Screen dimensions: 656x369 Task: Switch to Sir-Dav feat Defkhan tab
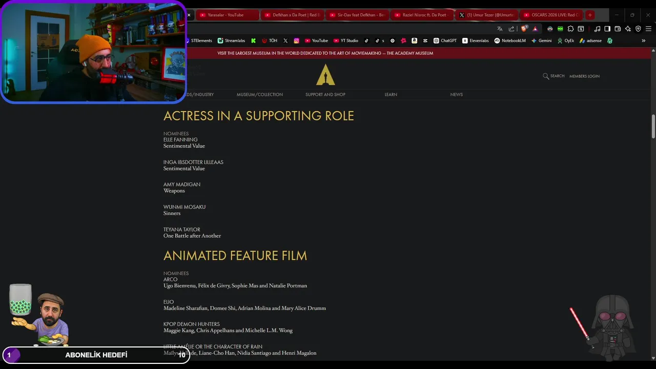357,15
